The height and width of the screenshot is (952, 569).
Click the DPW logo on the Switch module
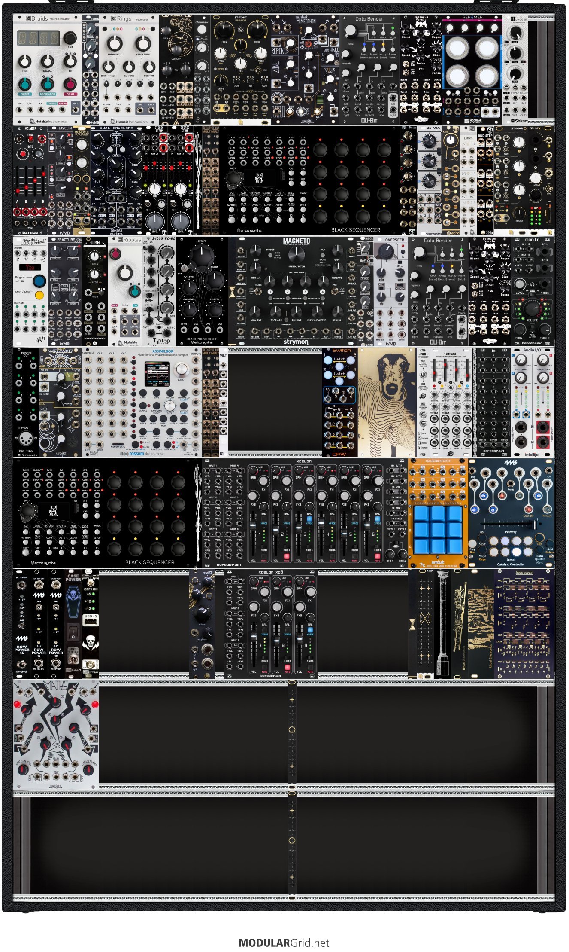point(339,454)
